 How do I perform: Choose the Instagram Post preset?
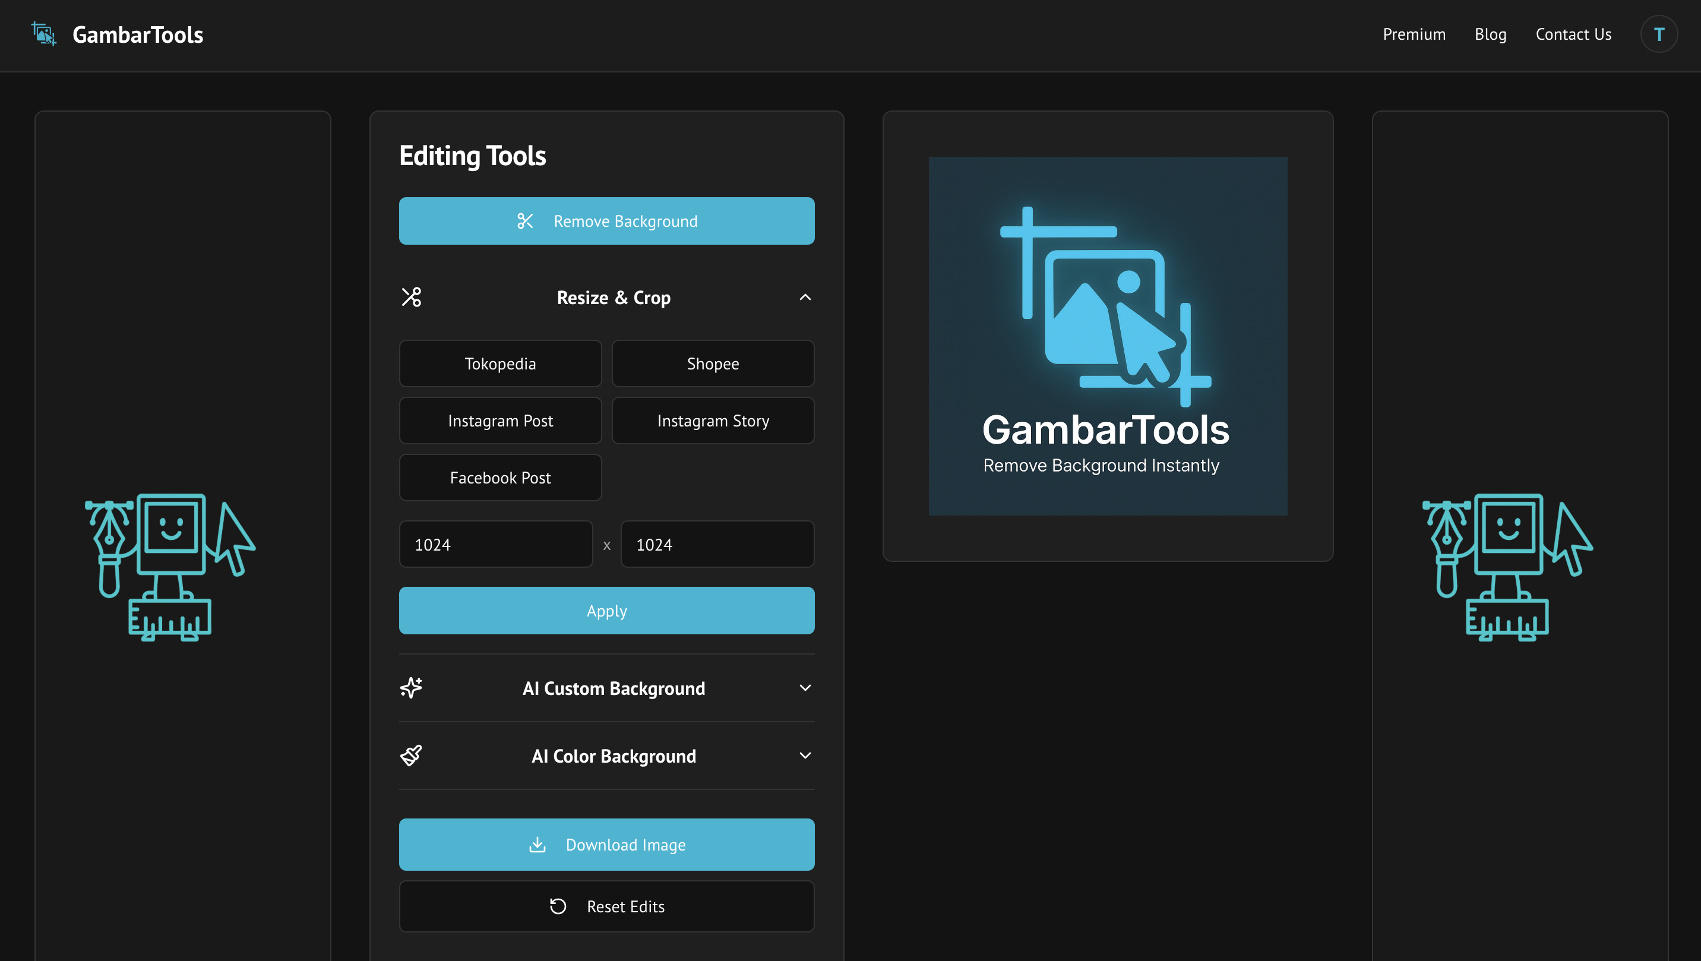coord(500,421)
